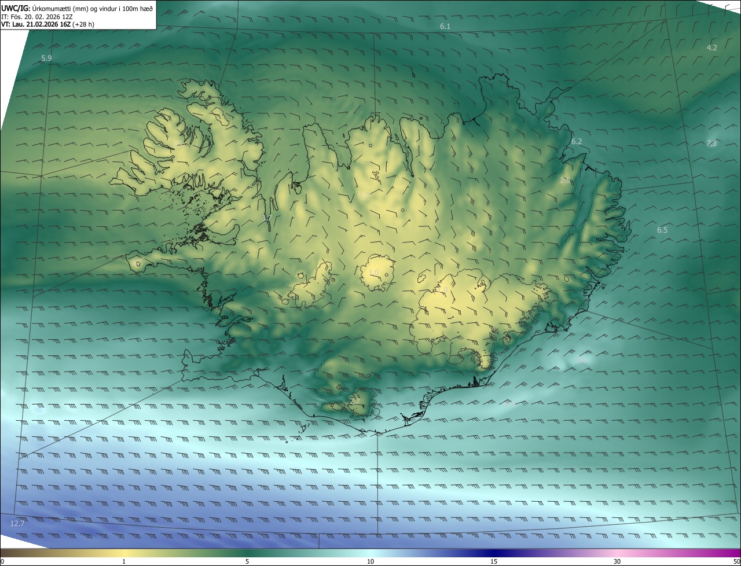Click the value label '3.7' on the map
Screen dimensions: 741x566
[x=267, y=218]
